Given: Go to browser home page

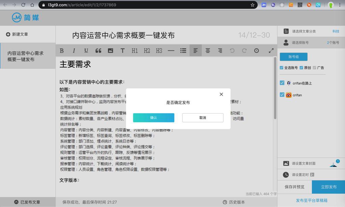Looking at the screenshot, I should click(x=32, y=5).
